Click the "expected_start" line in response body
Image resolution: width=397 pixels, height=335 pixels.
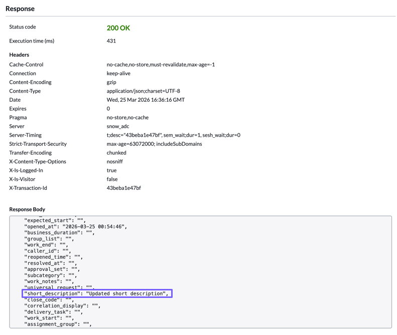[55, 220]
